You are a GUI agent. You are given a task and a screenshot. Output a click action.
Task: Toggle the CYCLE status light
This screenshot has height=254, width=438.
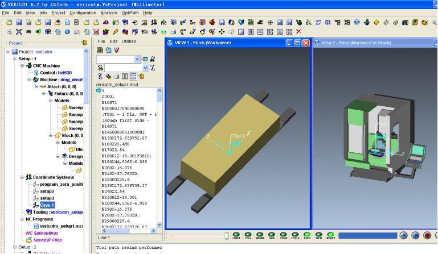pyautogui.click(x=295, y=236)
